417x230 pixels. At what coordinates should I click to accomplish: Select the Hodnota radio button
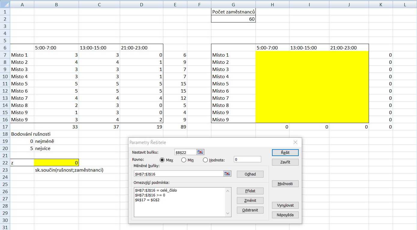(205, 160)
